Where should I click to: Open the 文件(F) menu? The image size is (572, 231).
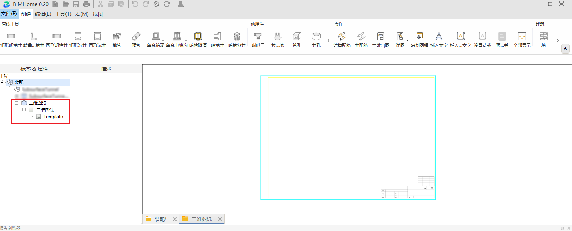coord(9,14)
